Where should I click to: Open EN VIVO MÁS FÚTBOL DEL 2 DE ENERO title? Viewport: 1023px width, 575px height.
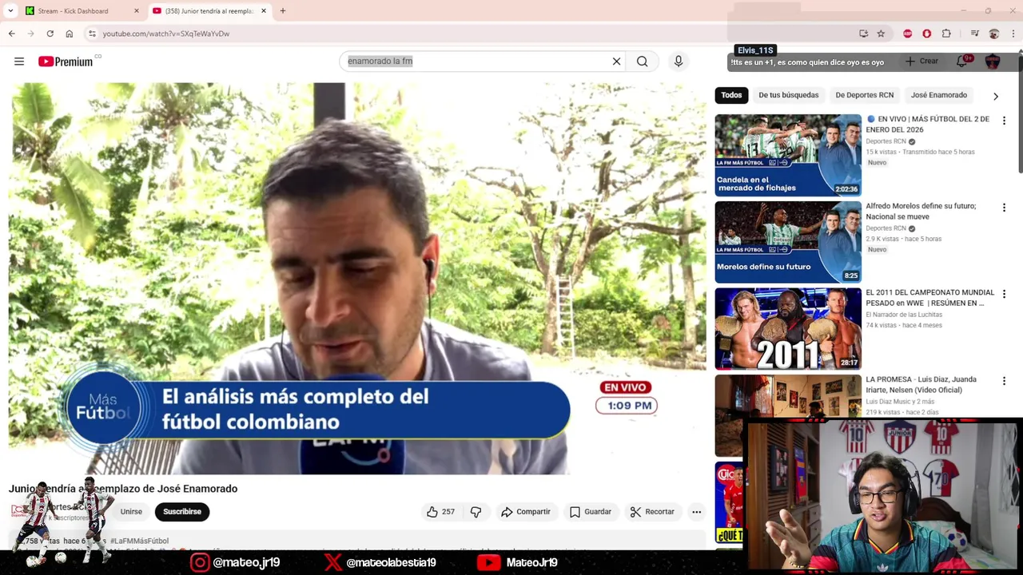pyautogui.click(x=928, y=124)
